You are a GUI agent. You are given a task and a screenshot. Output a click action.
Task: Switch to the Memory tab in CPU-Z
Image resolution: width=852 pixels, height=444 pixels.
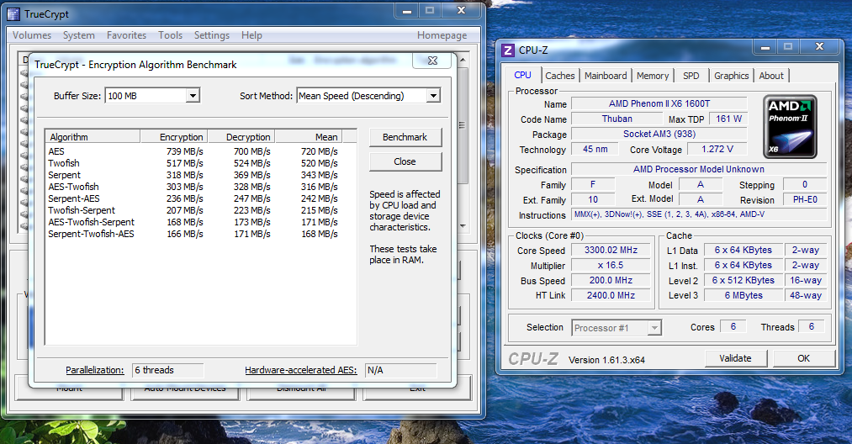(x=653, y=76)
